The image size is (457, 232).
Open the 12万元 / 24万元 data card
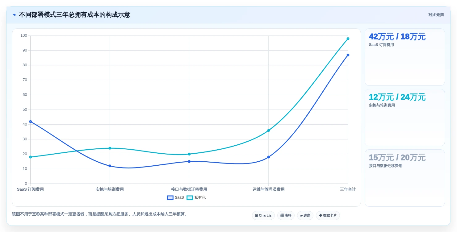coord(405,118)
